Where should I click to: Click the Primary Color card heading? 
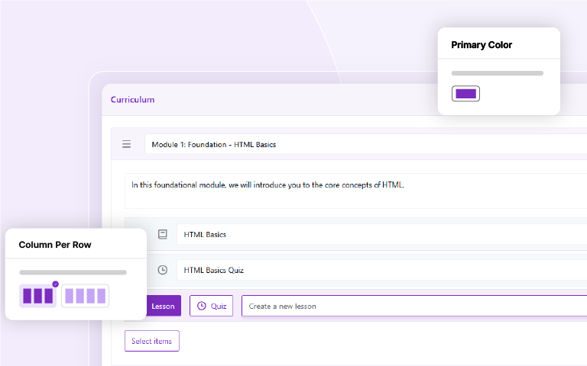click(x=482, y=45)
